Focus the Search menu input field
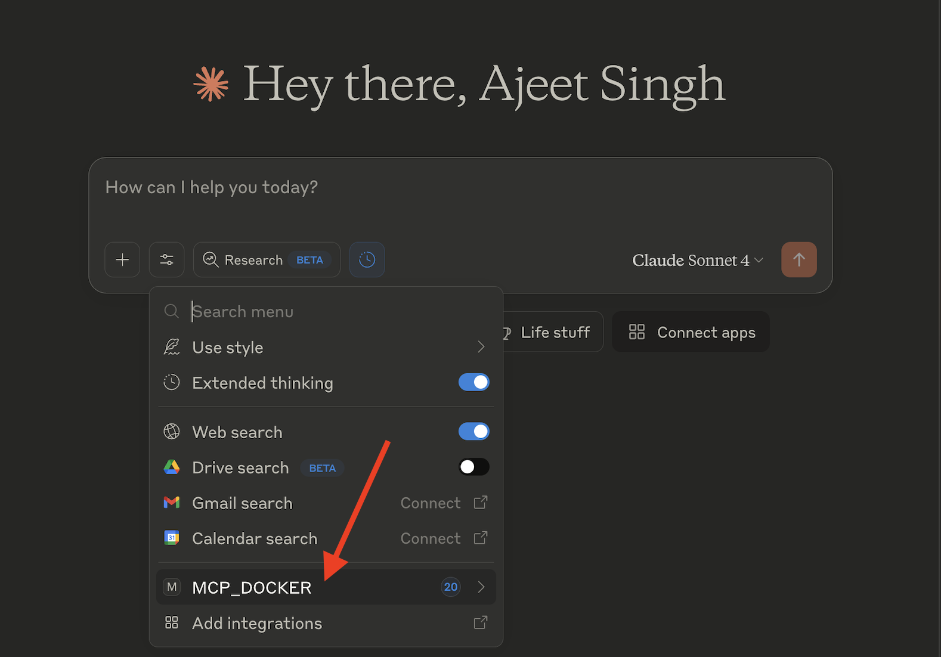The image size is (941, 657). 334,312
